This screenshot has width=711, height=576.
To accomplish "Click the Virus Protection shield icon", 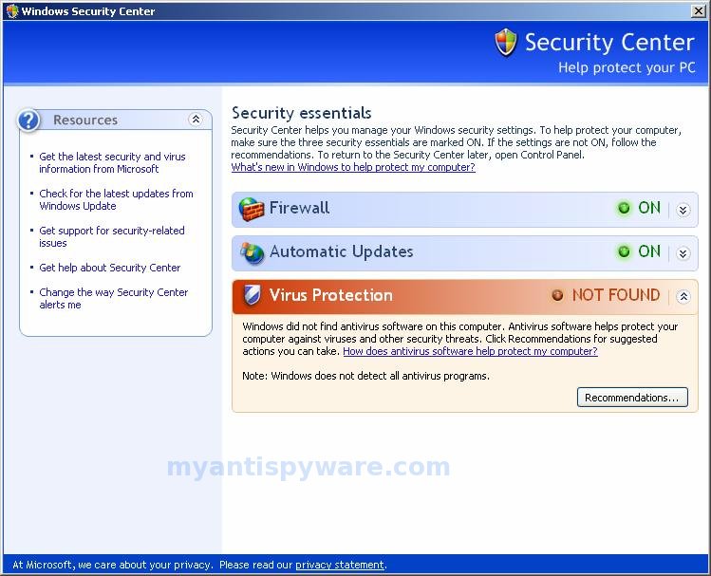I will pos(252,295).
